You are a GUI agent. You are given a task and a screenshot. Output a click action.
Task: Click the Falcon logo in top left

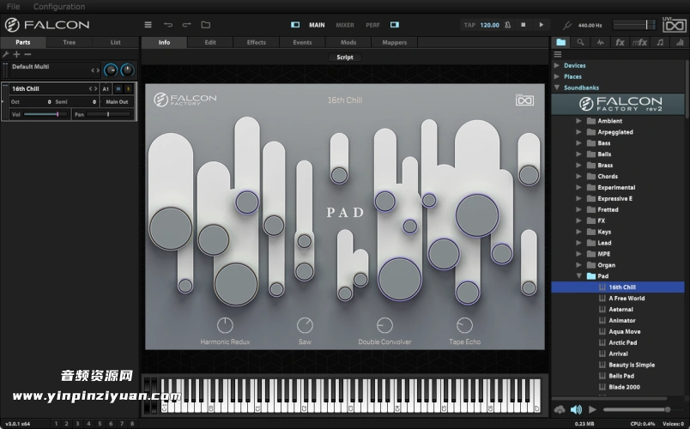(47, 25)
